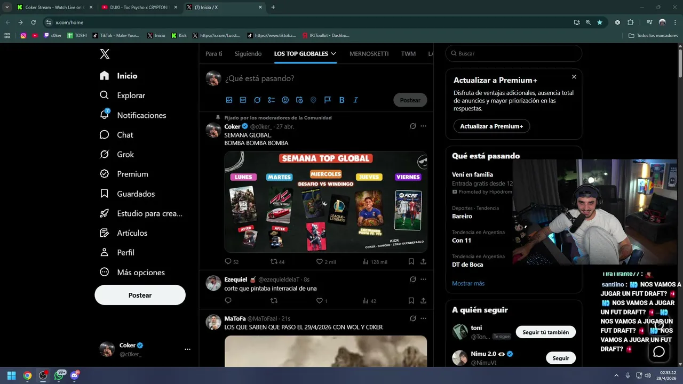Image resolution: width=683 pixels, height=384 pixels.
Task: Click small Postear button in composer
Action: pos(410,100)
